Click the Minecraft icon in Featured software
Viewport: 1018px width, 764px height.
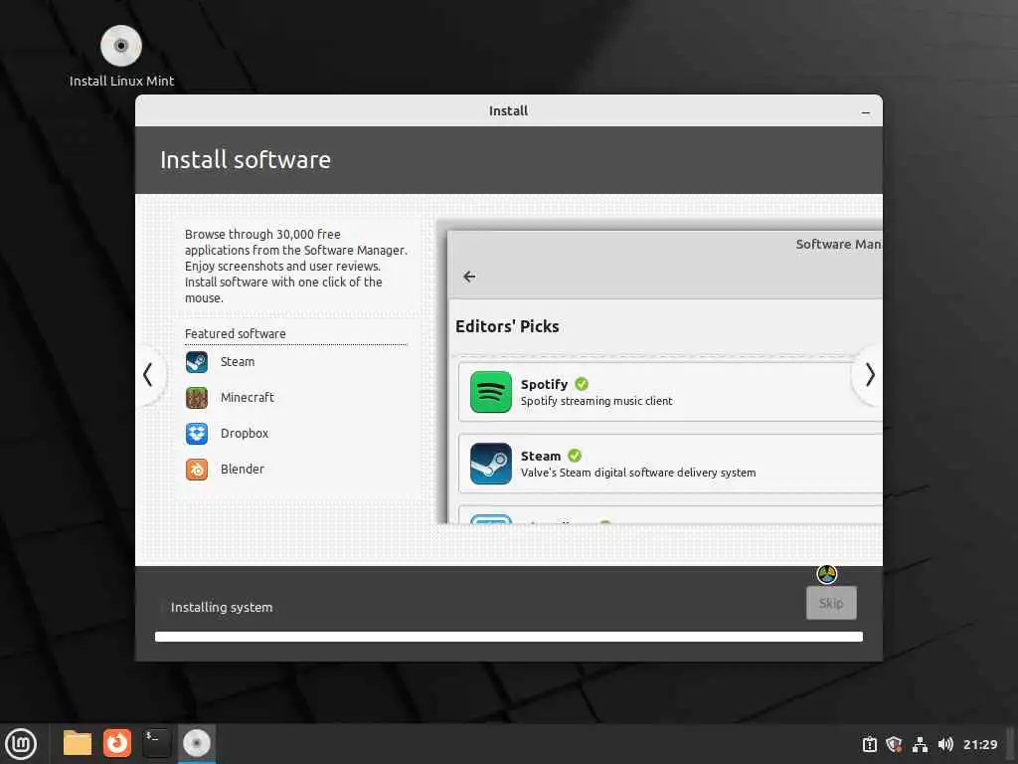pos(197,398)
